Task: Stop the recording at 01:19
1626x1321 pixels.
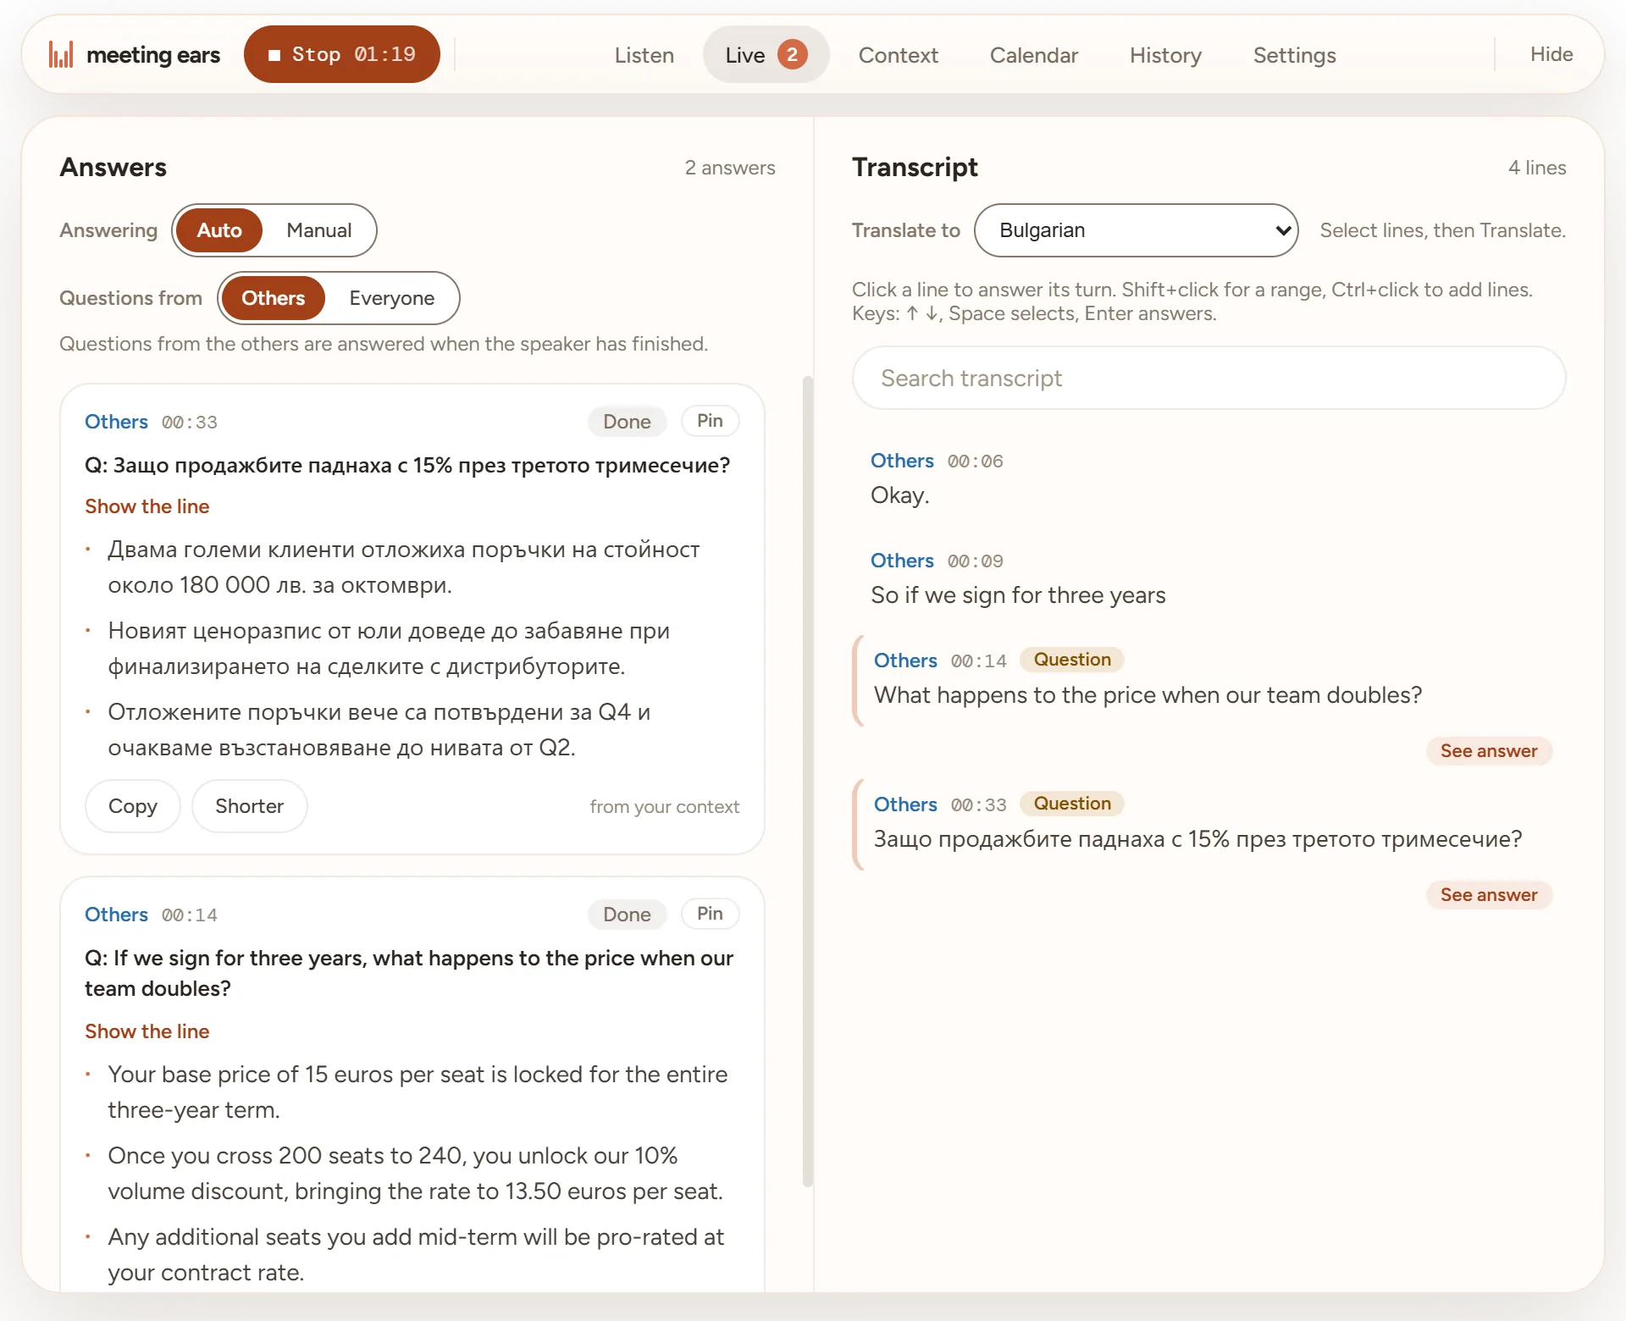Action: (x=342, y=55)
